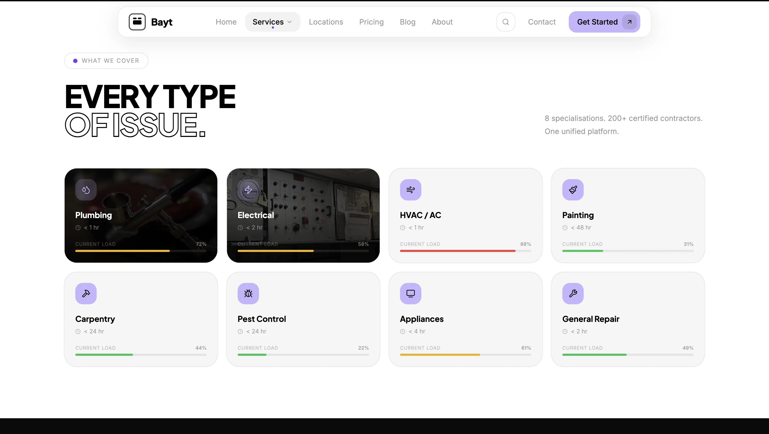Open the Blog section

[x=407, y=22]
